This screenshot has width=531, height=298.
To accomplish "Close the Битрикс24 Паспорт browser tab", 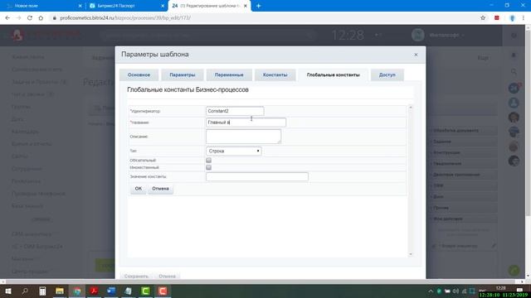I will point(163,6).
